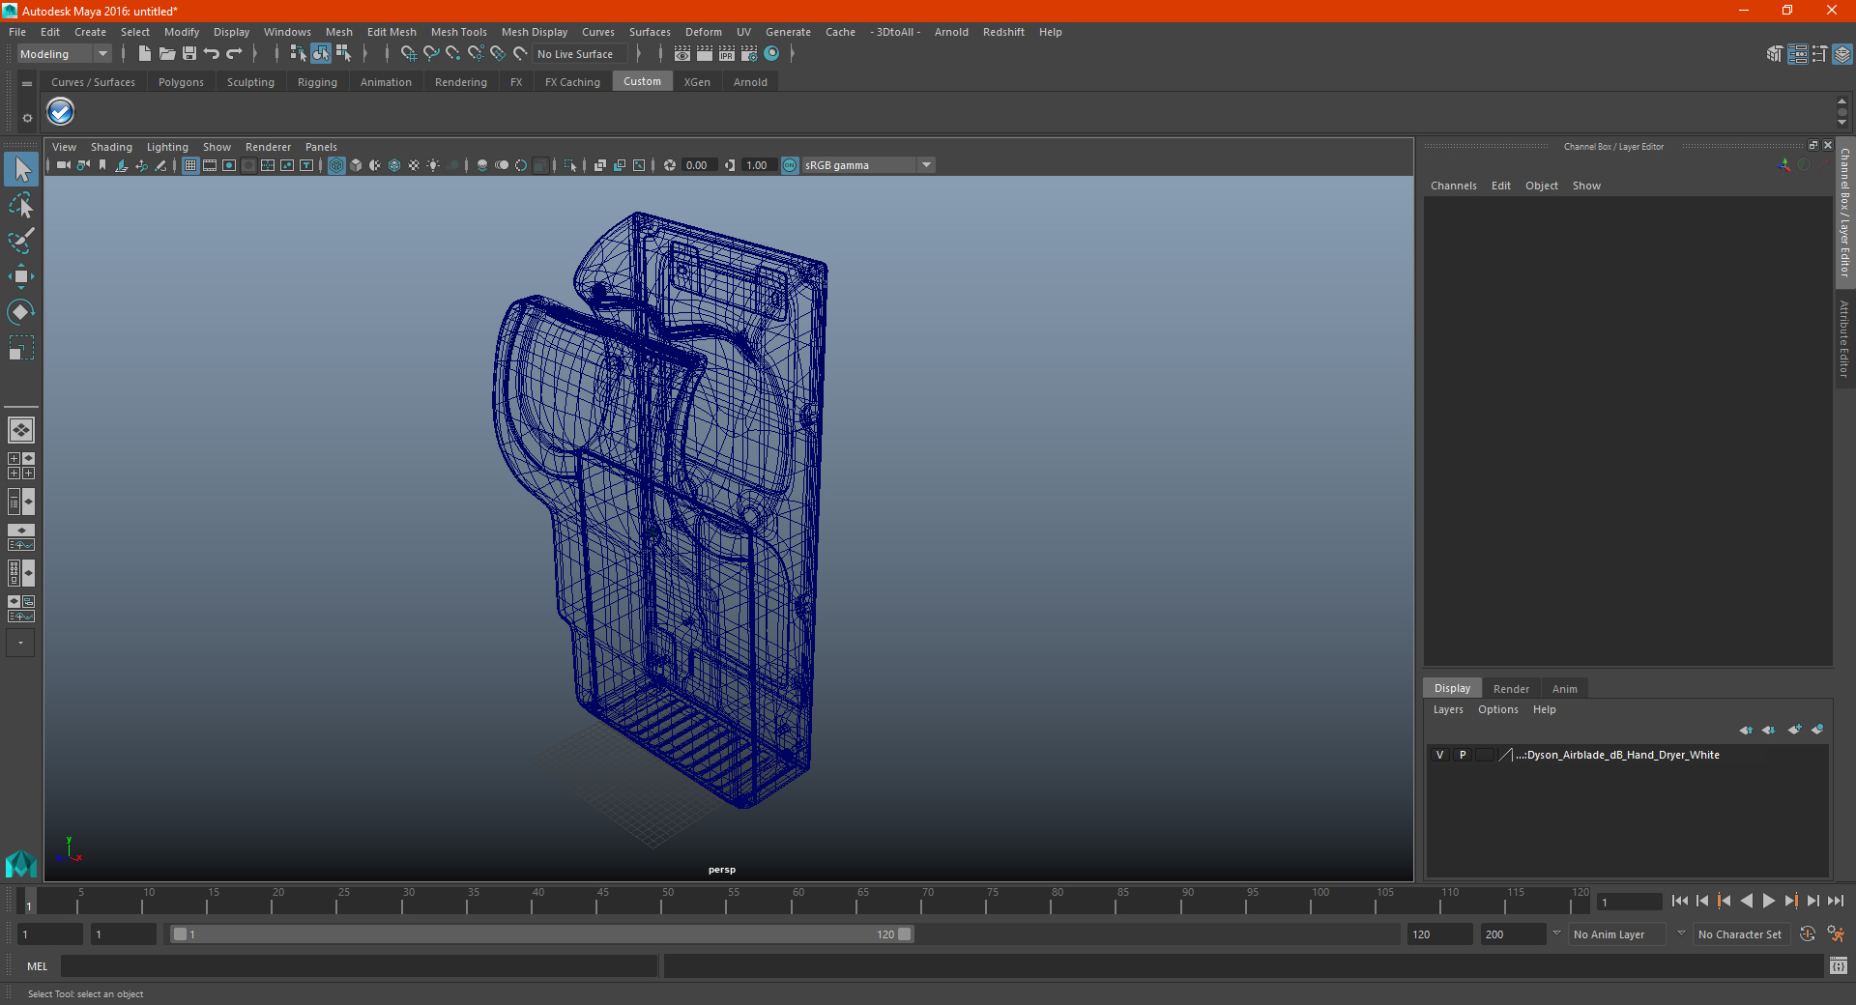1856x1005 pixels.
Task: Toggle color management ON button
Action: click(x=790, y=165)
